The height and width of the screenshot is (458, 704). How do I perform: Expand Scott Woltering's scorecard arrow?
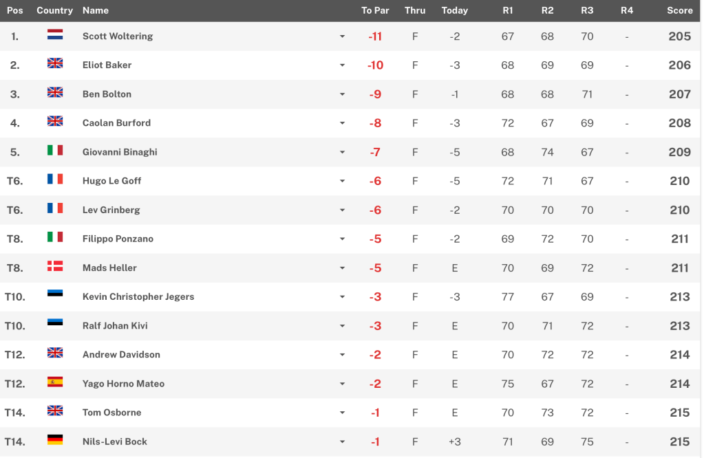pyautogui.click(x=342, y=36)
